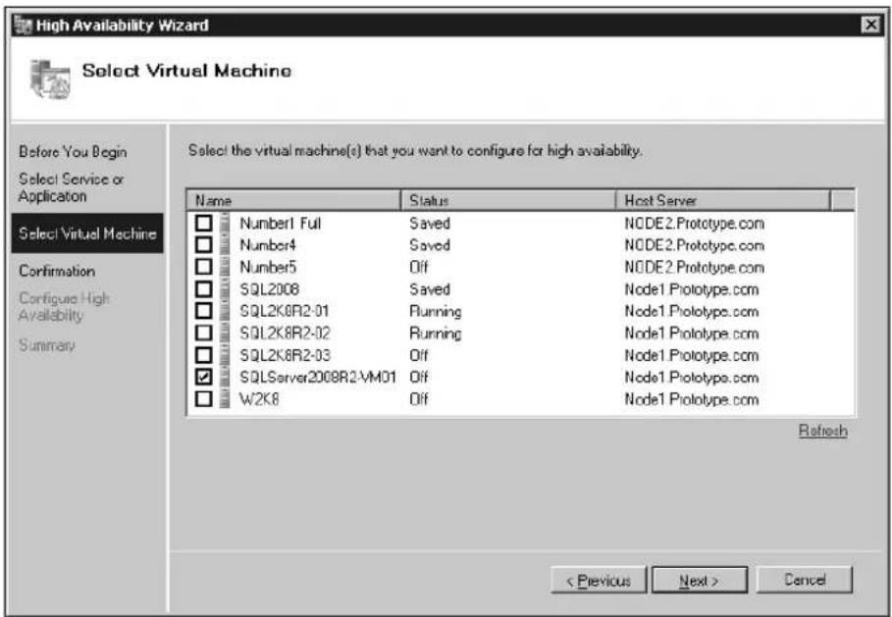Click the Off status of SQLServer2008R2-VM01

coord(419,377)
